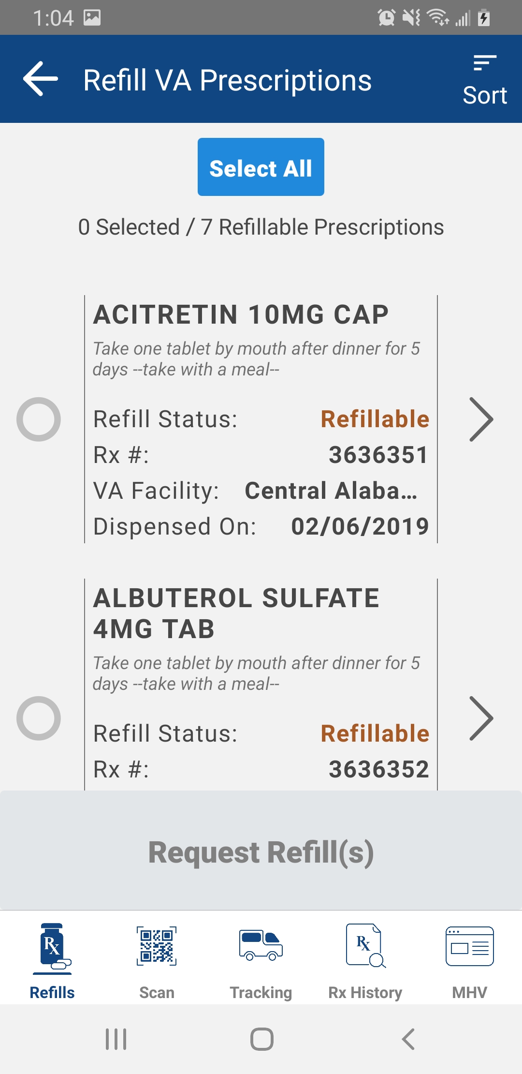
Task: Tap the back arrow in header
Action: point(41,79)
